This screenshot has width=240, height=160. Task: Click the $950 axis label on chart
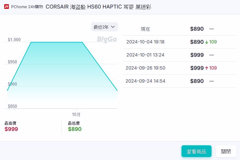12,62
